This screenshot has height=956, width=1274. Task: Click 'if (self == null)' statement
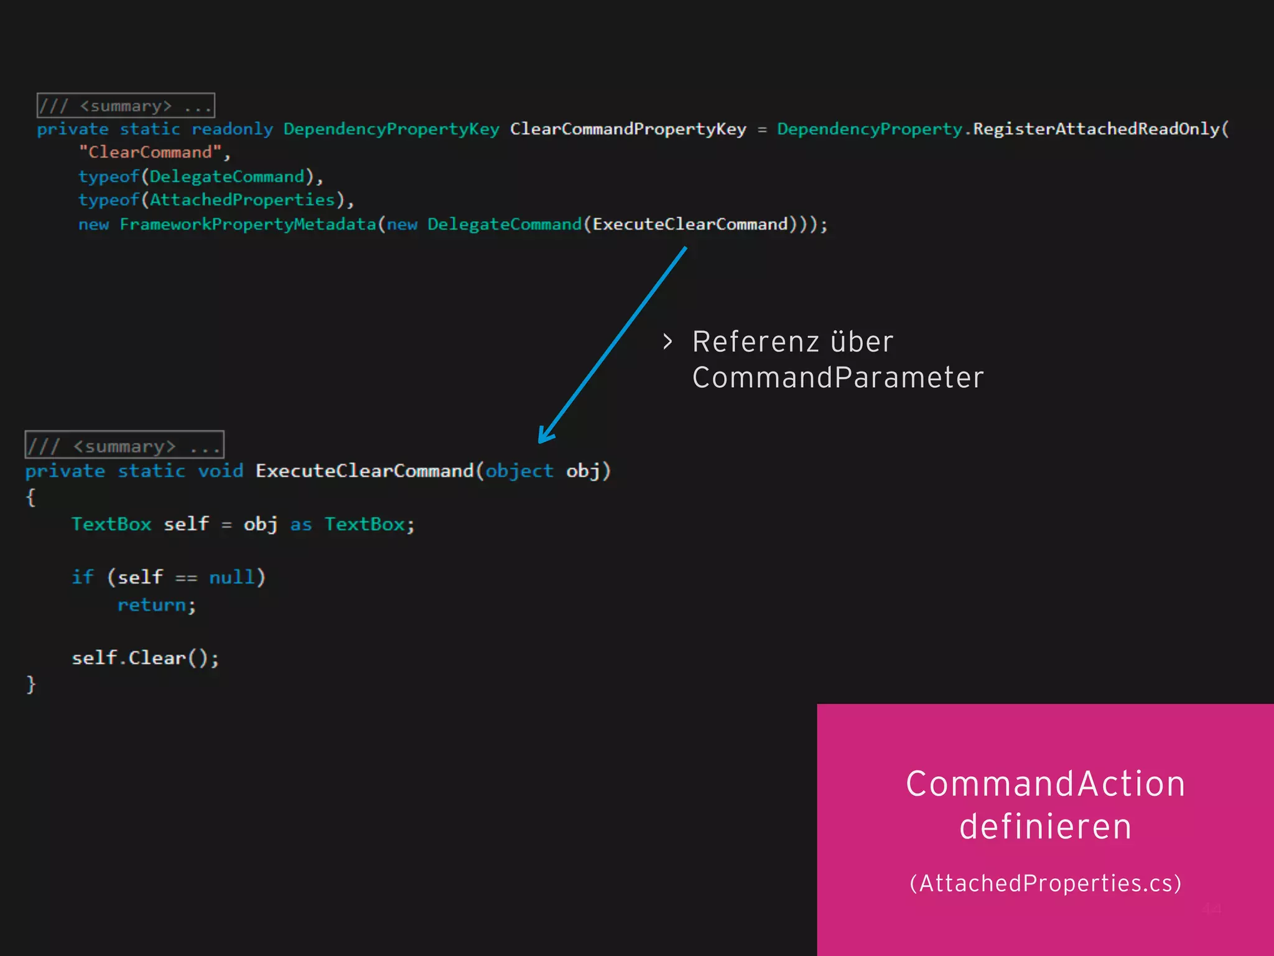pos(169,577)
